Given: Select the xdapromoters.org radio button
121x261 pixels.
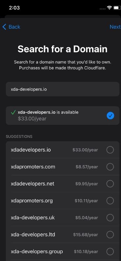Looking at the screenshot, I should click(110, 201).
